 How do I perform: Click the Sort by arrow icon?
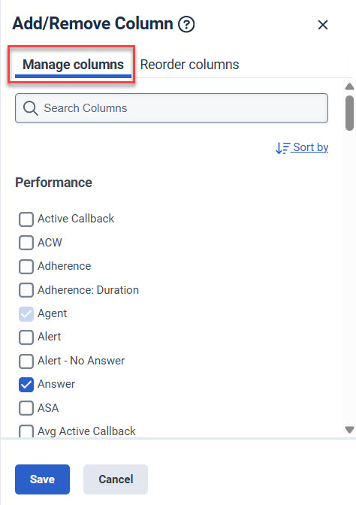tap(283, 148)
